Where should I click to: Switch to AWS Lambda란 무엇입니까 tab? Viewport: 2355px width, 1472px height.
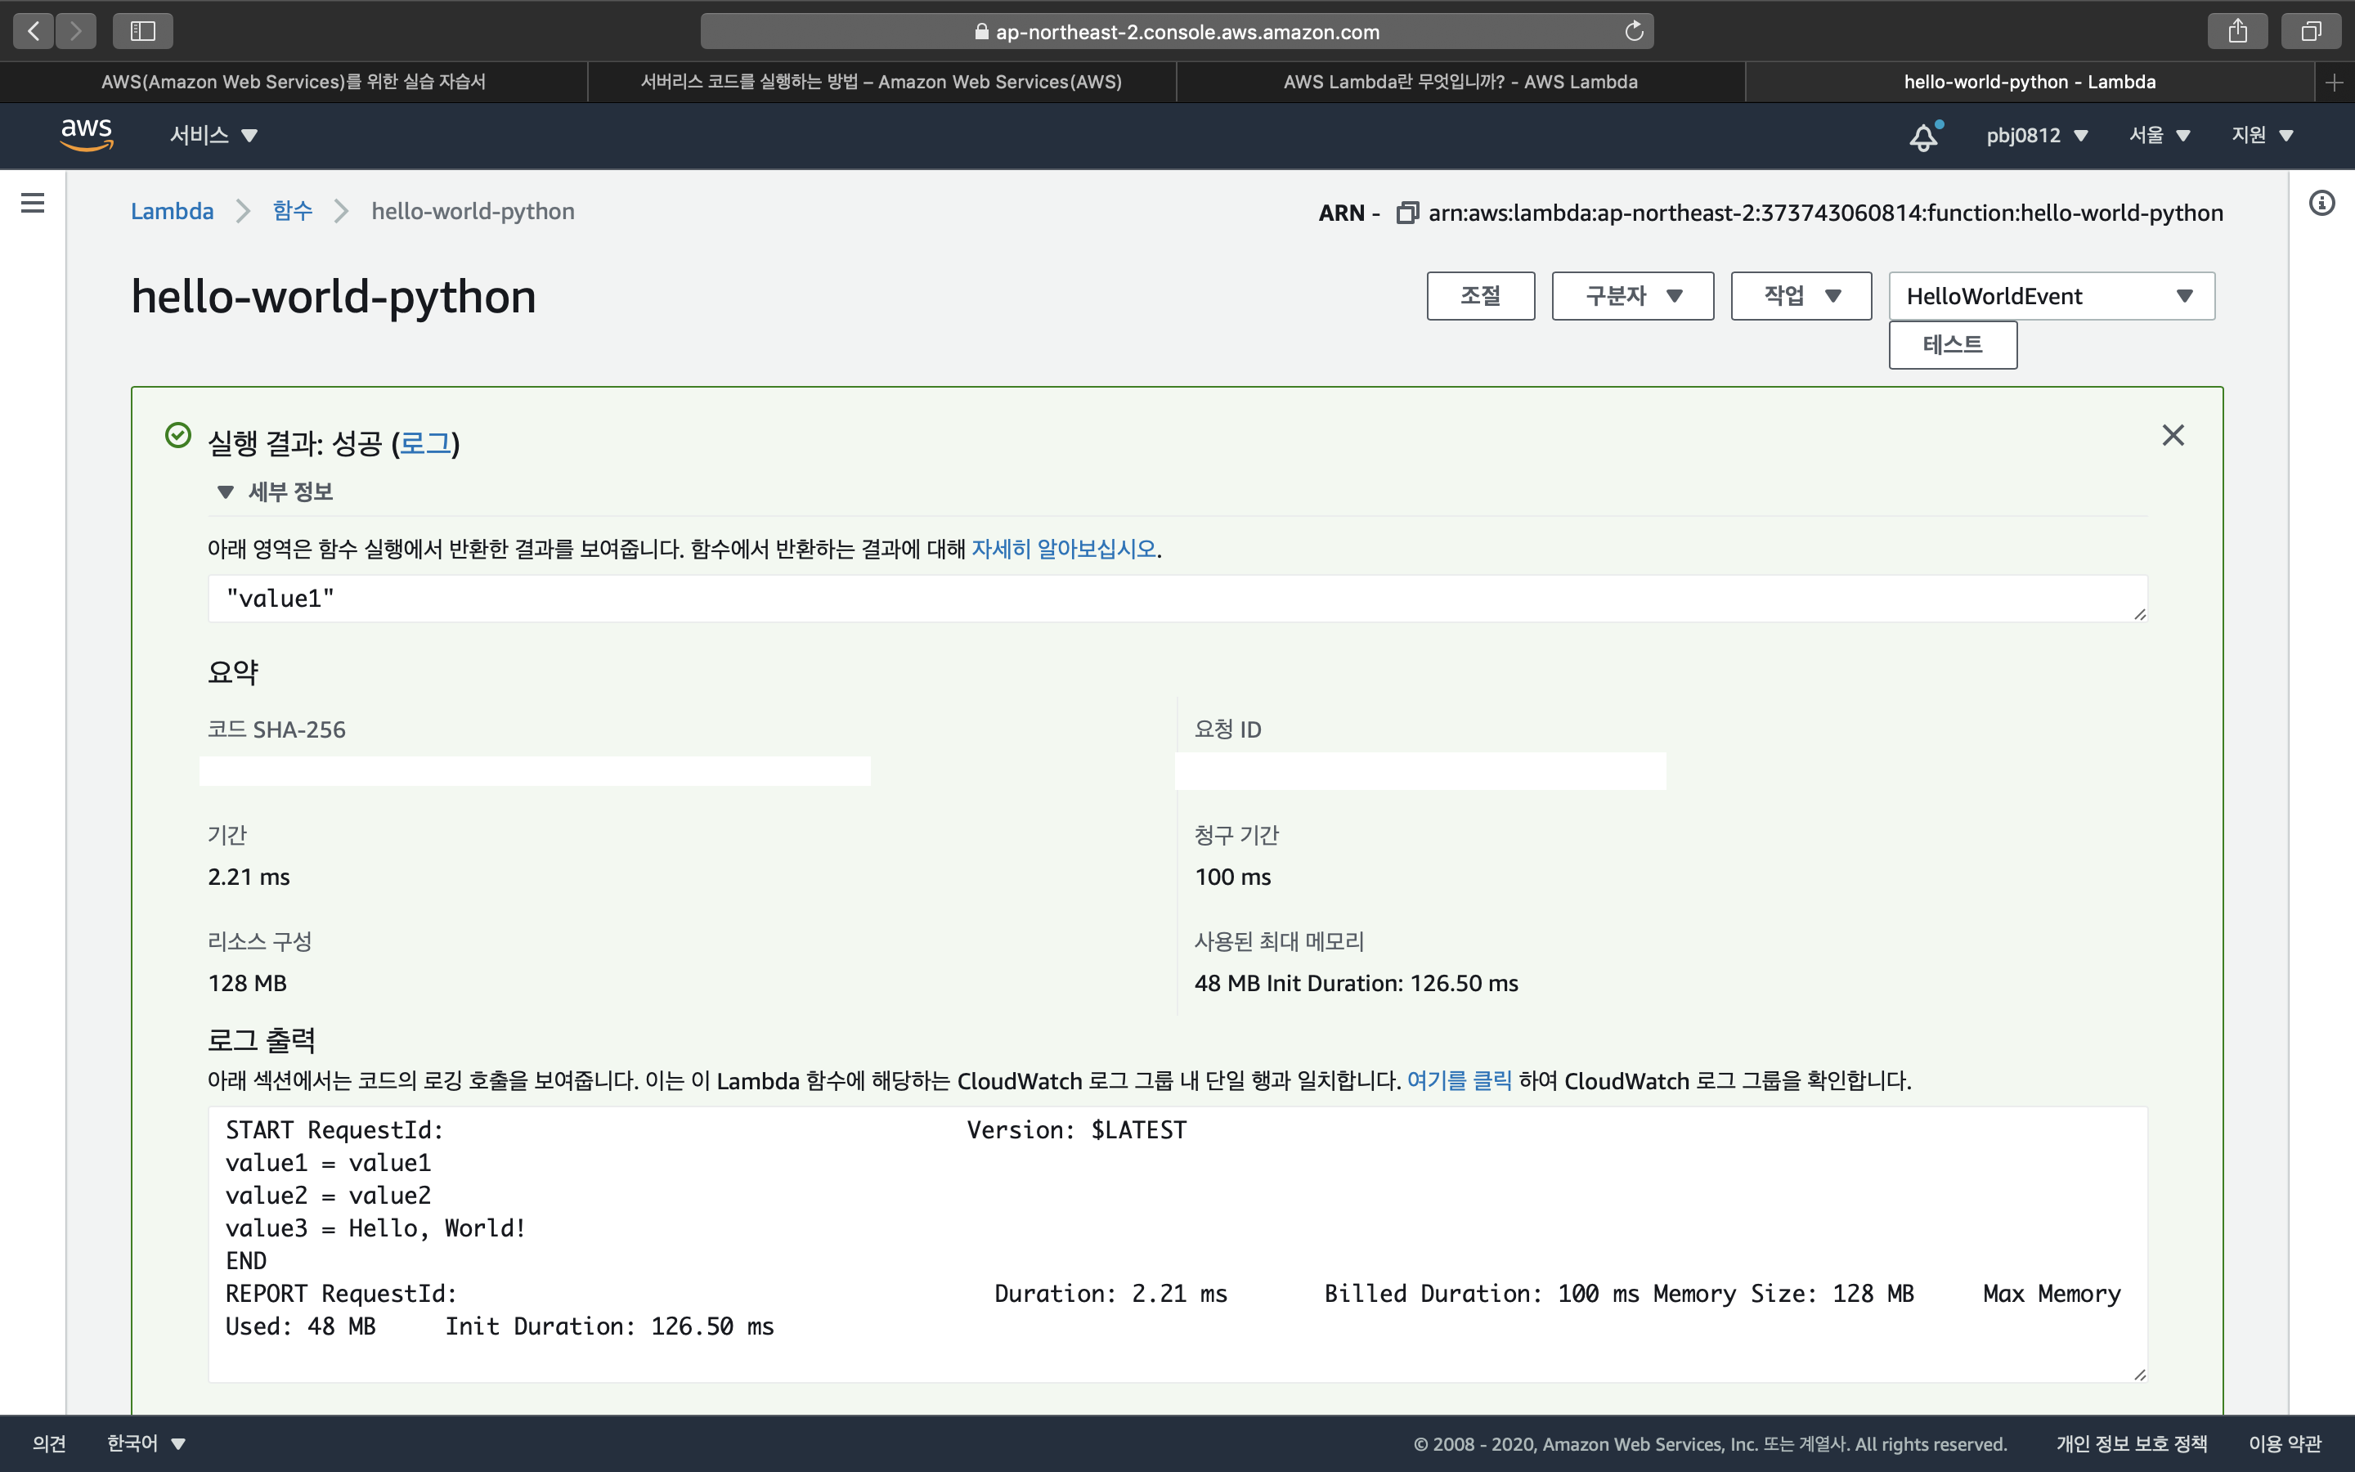pos(1460,83)
